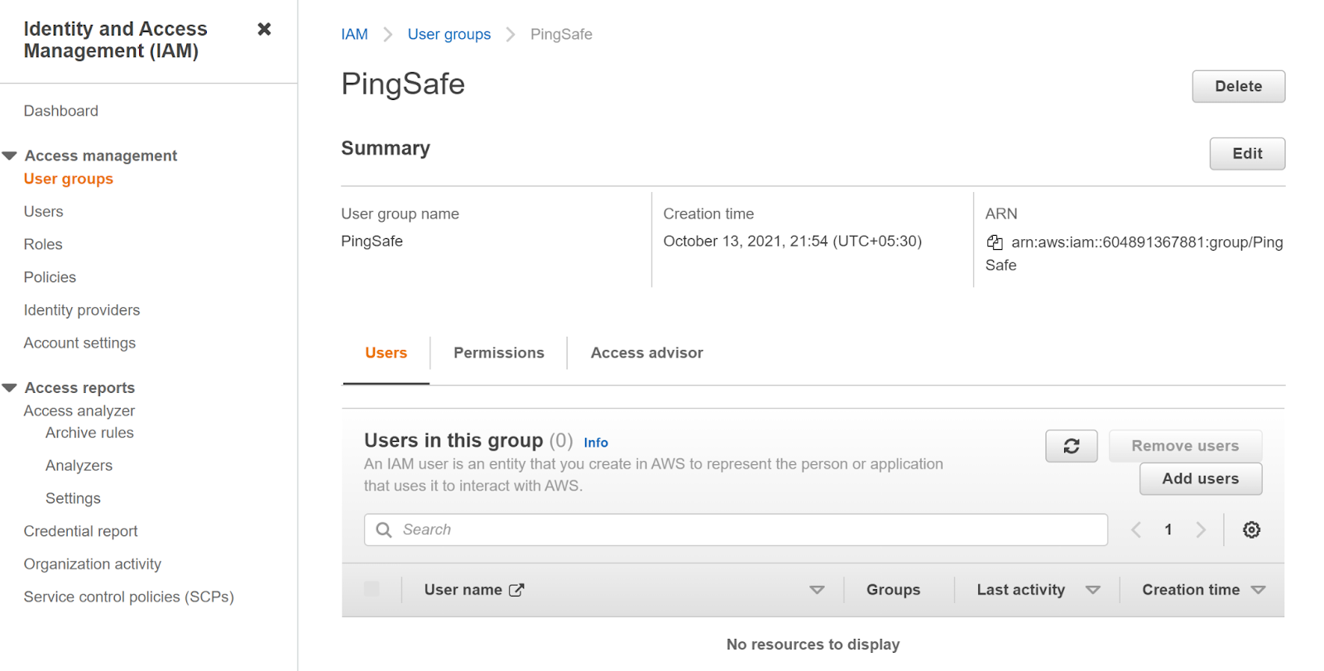Sort by Creation time column arrow
The width and height of the screenshot is (1324, 671).
click(1258, 590)
